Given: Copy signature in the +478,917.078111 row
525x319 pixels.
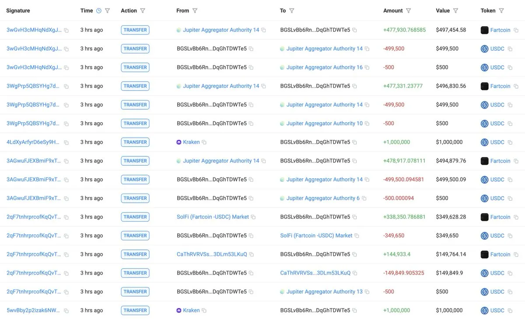Looking at the screenshot, I should point(66,161).
